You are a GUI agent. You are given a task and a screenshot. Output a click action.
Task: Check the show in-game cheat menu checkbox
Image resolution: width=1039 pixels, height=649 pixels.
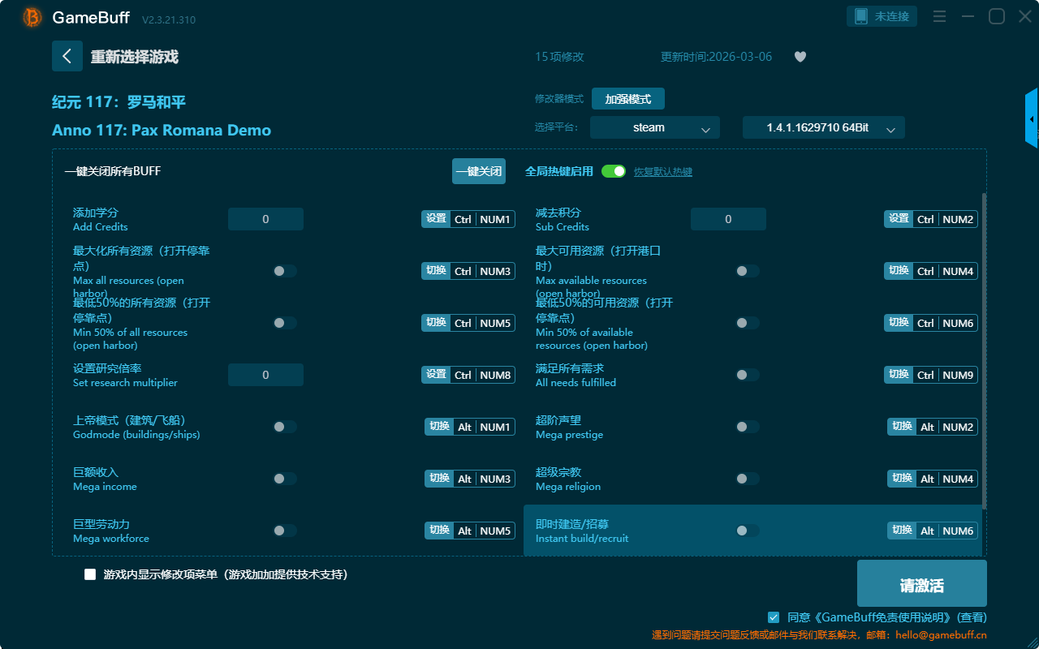(x=90, y=574)
